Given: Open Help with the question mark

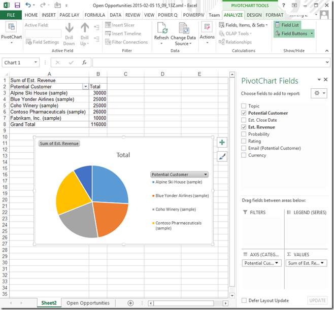Looking at the screenshot, I should tap(284, 5).
